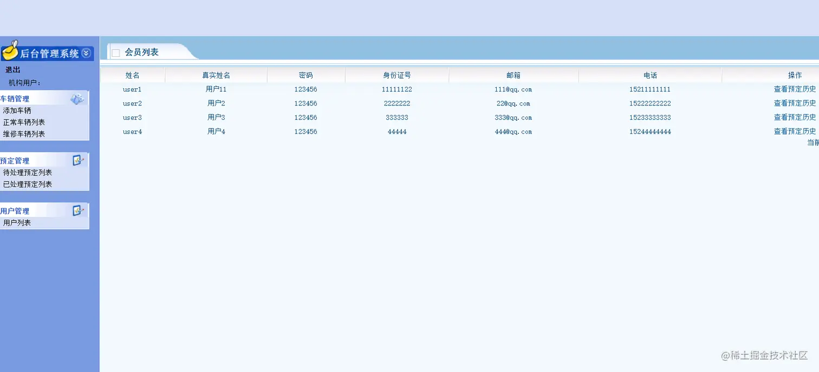This screenshot has height=372, width=819.
Task: Select the 会员列表 tab
Action: click(141, 53)
